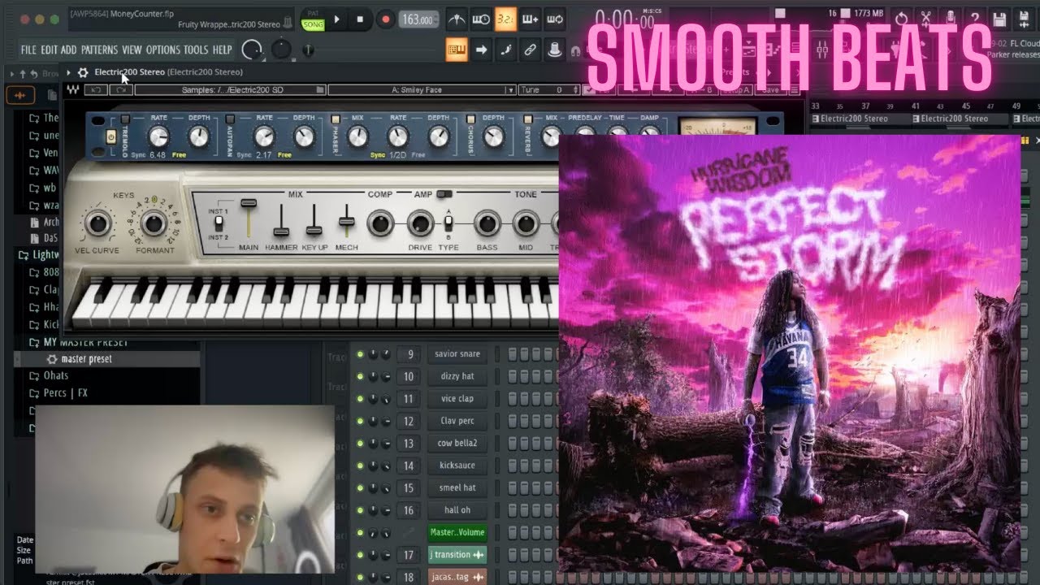This screenshot has height=585, width=1040.
Task: Open the 808 folder in the browser
Action: click(50, 273)
